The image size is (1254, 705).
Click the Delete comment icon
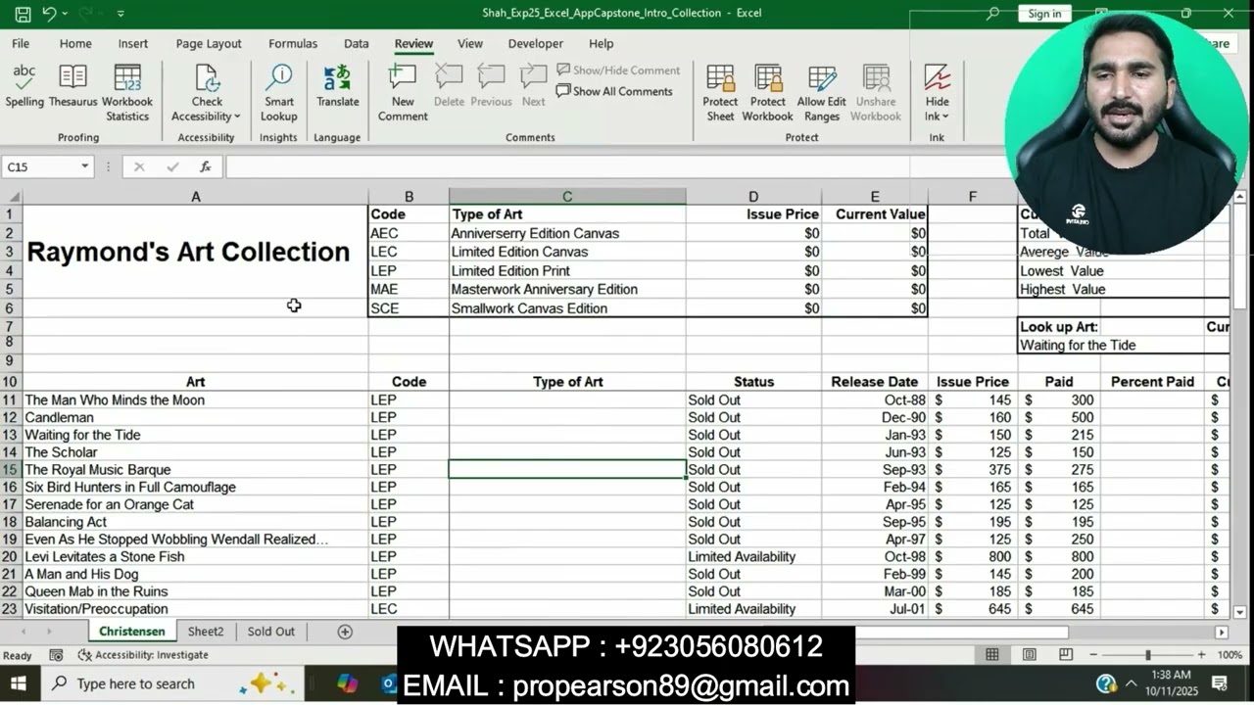449,78
